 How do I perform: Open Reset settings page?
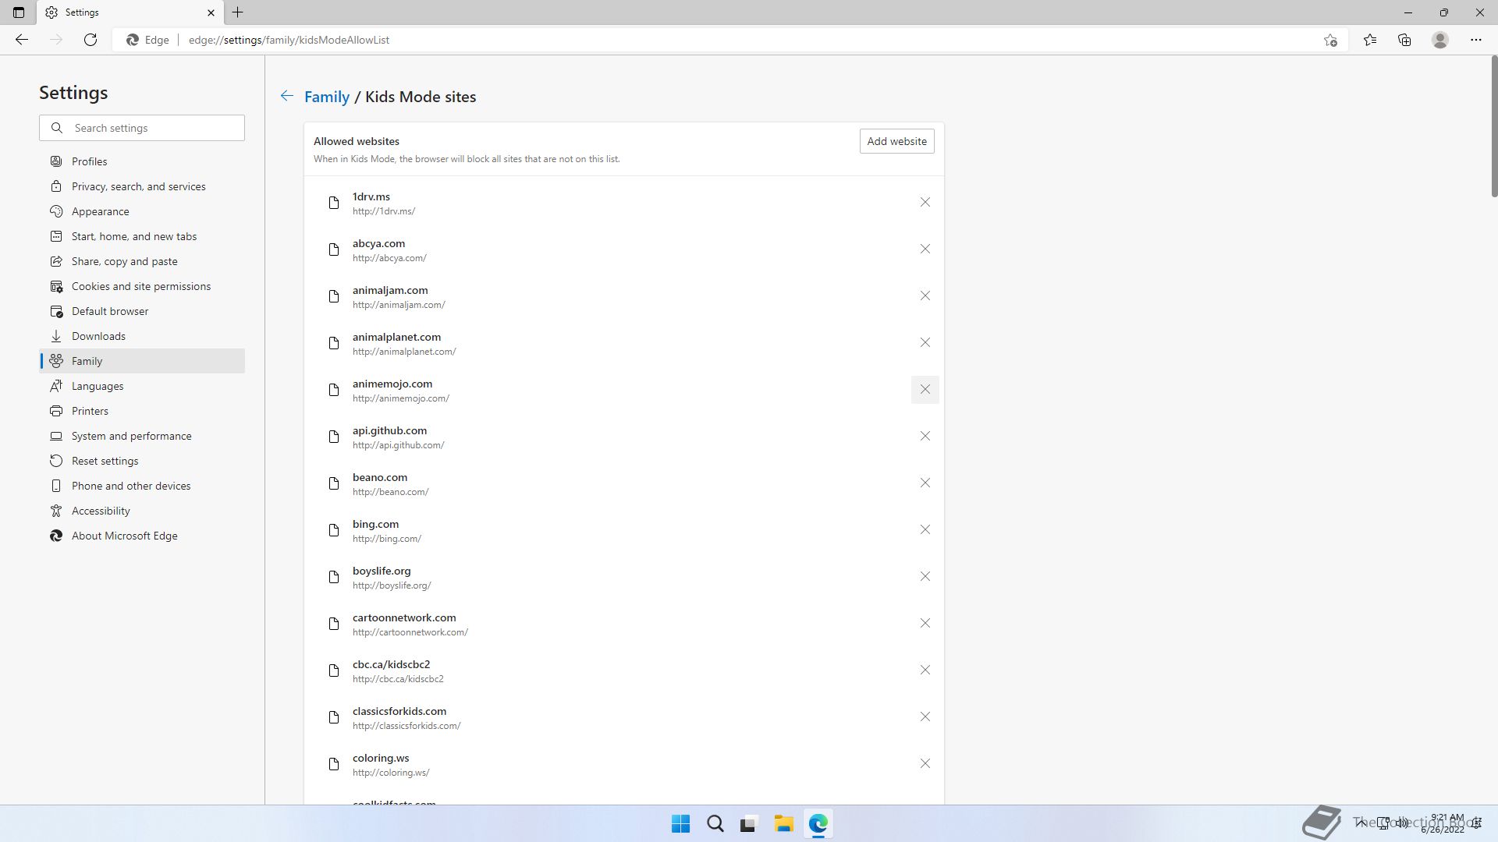[x=142, y=461]
